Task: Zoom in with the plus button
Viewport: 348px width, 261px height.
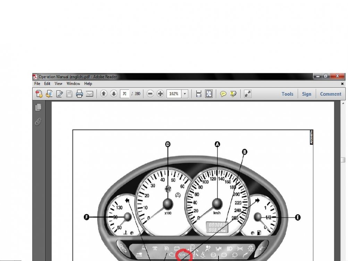Action: 160,94
